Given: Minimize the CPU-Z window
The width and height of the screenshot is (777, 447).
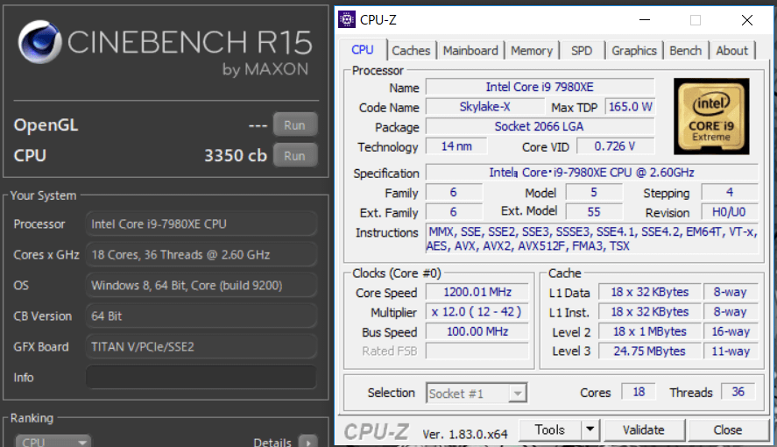Looking at the screenshot, I should tap(644, 20).
